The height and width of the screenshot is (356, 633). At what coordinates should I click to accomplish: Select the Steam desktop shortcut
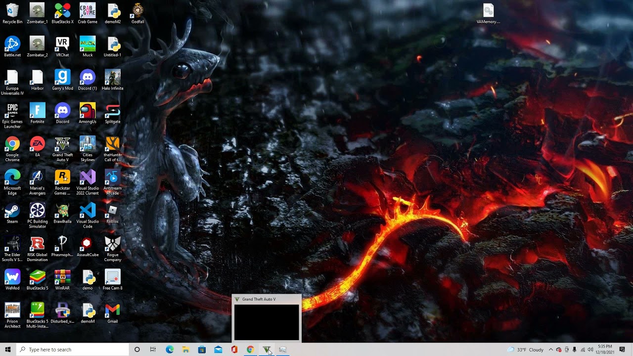pos(12,214)
